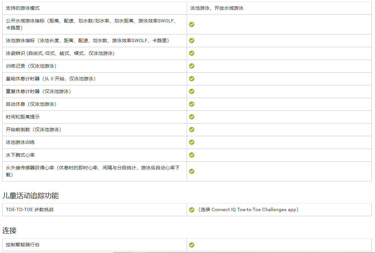Click checkmark icon for 泳池游泳训练 row
The height and width of the screenshot is (253, 375).
192,142
